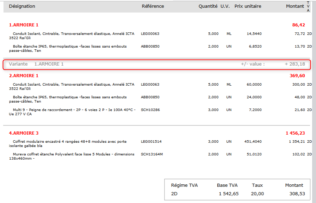The image size is (316, 203).
Task: Click amount 21,60
Action: point(300,110)
